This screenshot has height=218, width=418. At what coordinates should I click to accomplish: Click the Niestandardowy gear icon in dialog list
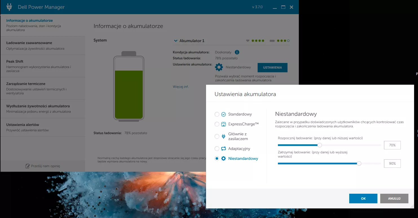pyautogui.click(x=224, y=158)
